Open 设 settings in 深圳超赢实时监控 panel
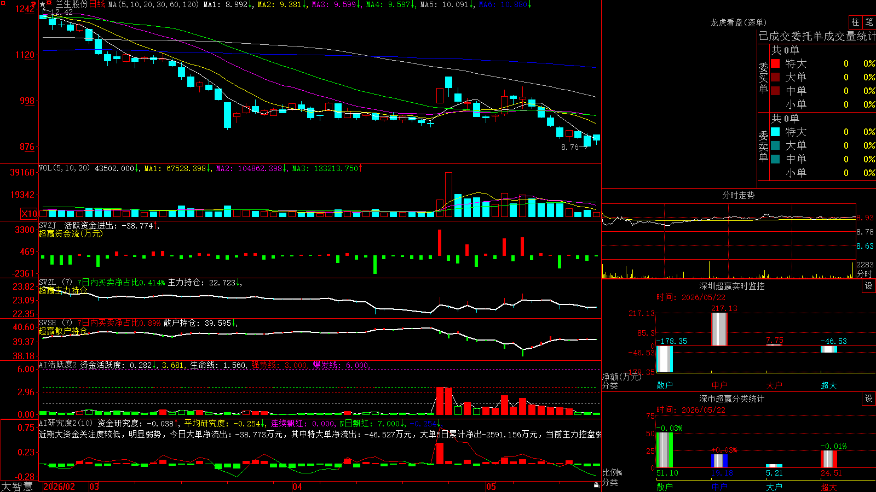Screen dimensions: 876x492 point(869,286)
